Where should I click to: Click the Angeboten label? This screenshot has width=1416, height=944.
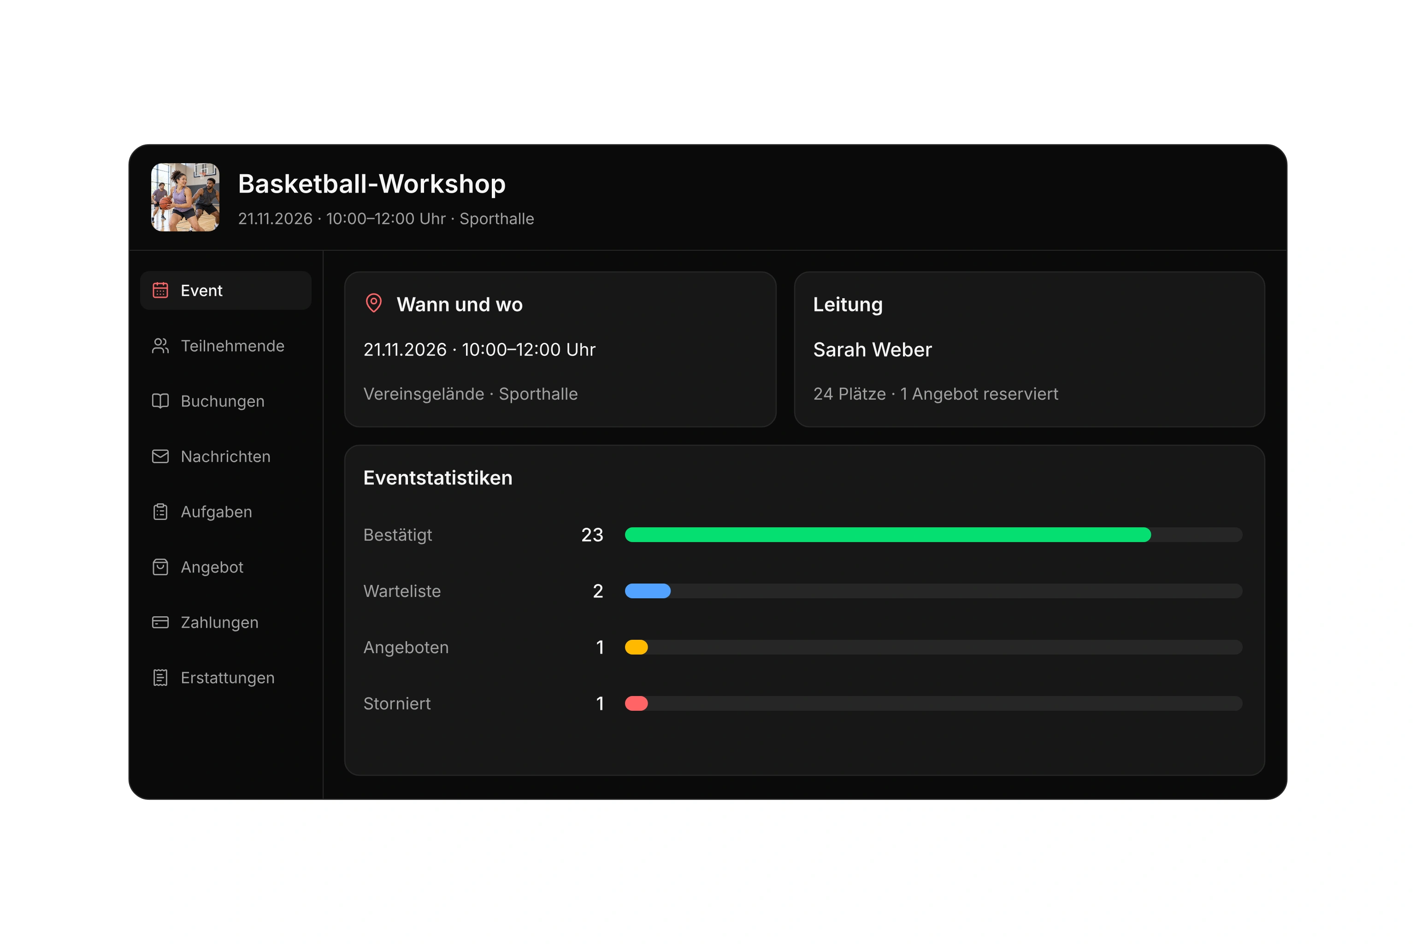[x=406, y=647]
